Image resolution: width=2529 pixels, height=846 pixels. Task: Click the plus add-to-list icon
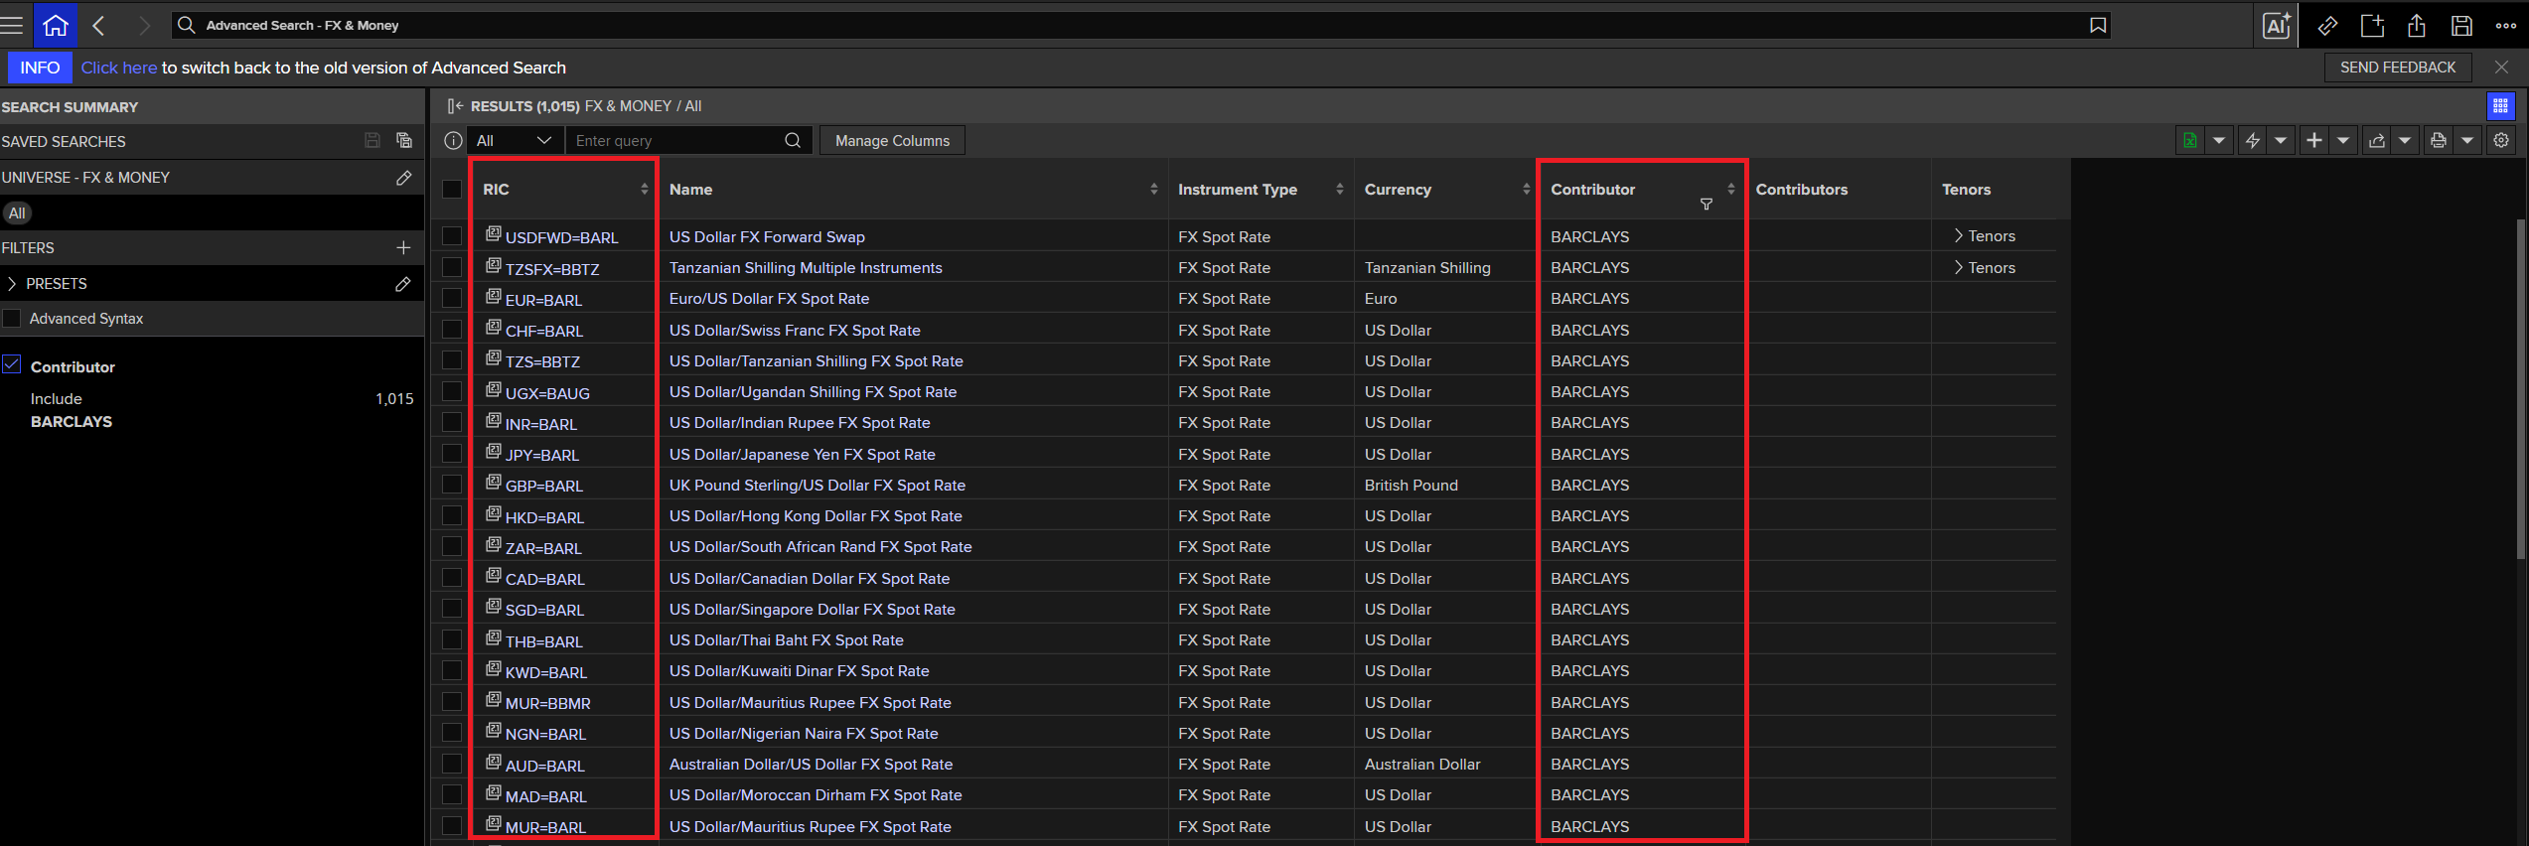tap(2314, 141)
